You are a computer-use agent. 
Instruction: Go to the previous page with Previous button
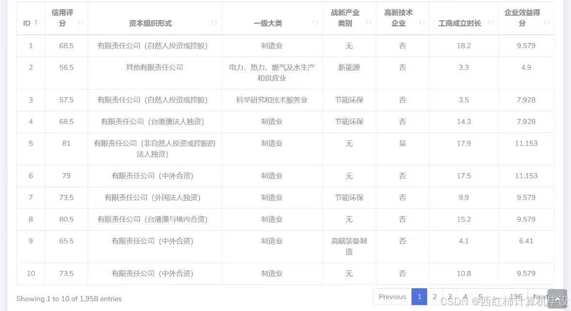(392, 296)
